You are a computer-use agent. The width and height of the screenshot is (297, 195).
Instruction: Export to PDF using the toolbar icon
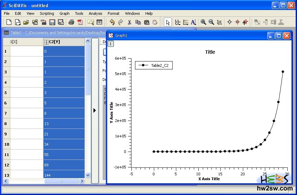(x=80, y=22)
